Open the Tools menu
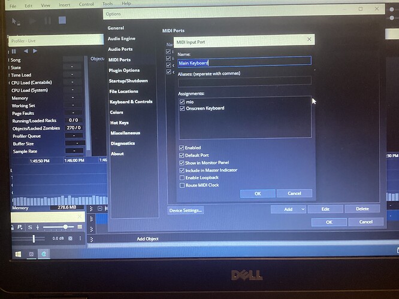The height and width of the screenshot is (299, 399). [x=107, y=4]
